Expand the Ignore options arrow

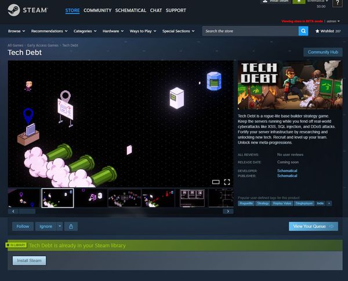pyautogui.click(x=60, y=227)
